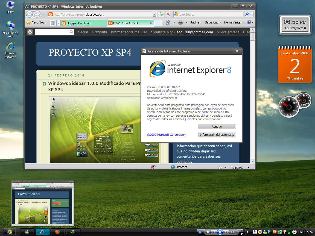Pause playback on media player toolbar
Image resolution: width=315 pixels, height=236 pixels.
click(x=220, y=232)
